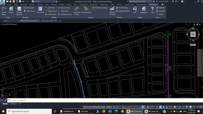
Task: Toggle annotation visibility in status bar
Action: coord(160,107)
